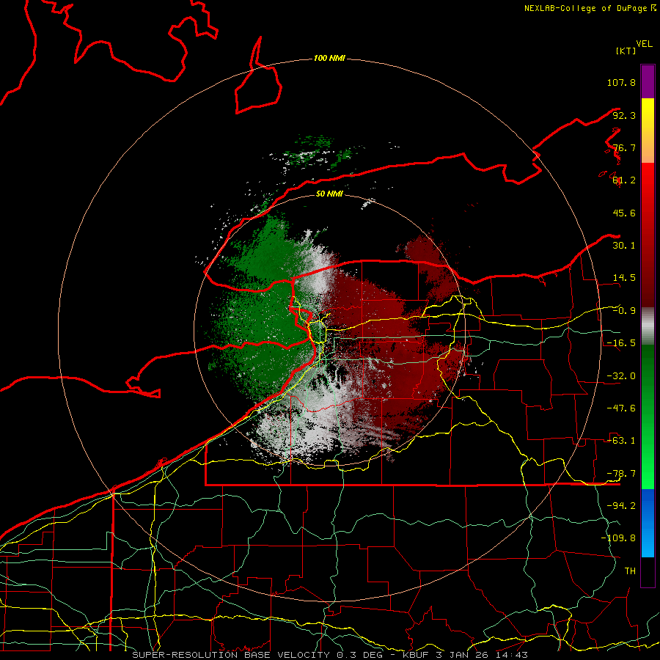Click the 100 NMI range ring label
This screenshot has width=660, height=660.
329,58
